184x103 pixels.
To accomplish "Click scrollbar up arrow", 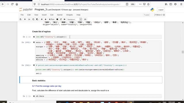I will 183,23.
